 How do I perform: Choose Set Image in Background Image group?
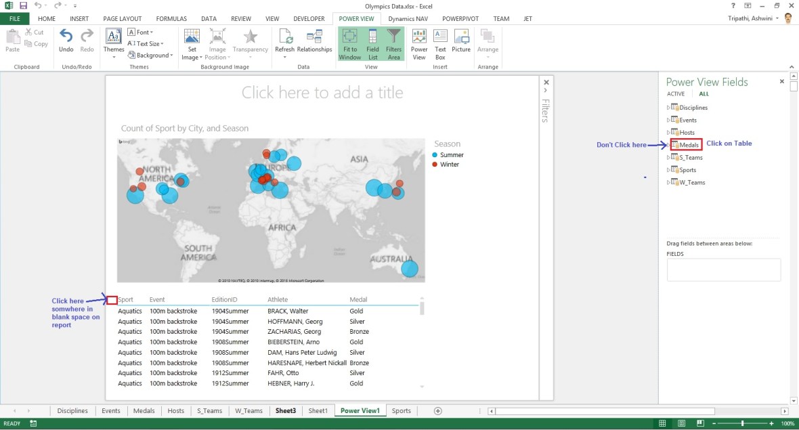pyautogui.click(x=192, y=42)
